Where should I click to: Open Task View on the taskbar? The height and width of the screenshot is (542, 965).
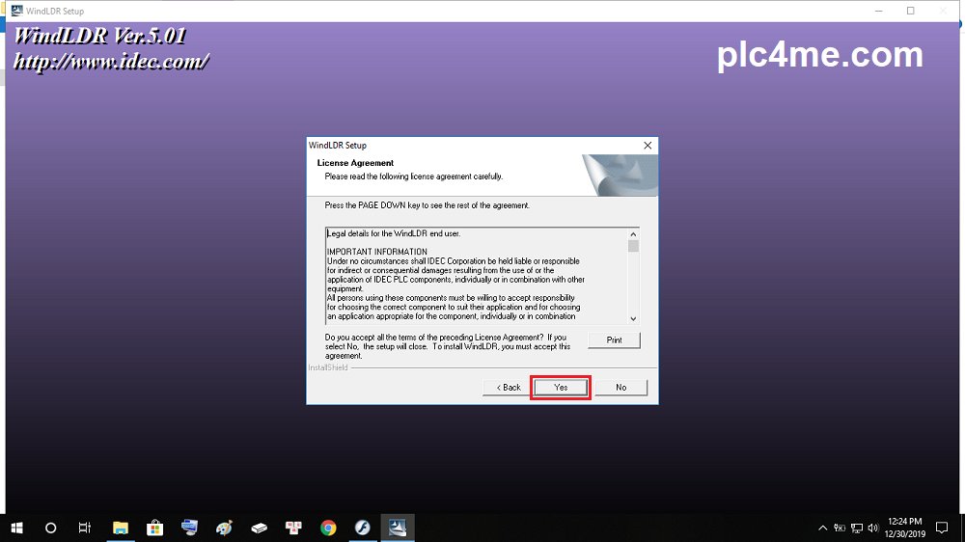(x=85, y=528)
